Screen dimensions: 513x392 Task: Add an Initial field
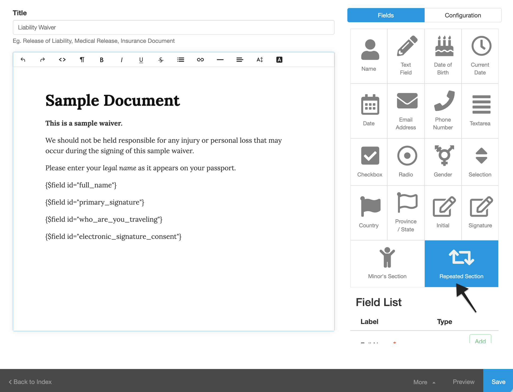(x=443, y=213)
